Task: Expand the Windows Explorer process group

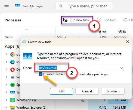Action: pyautogui.click(x=7, y=108)
